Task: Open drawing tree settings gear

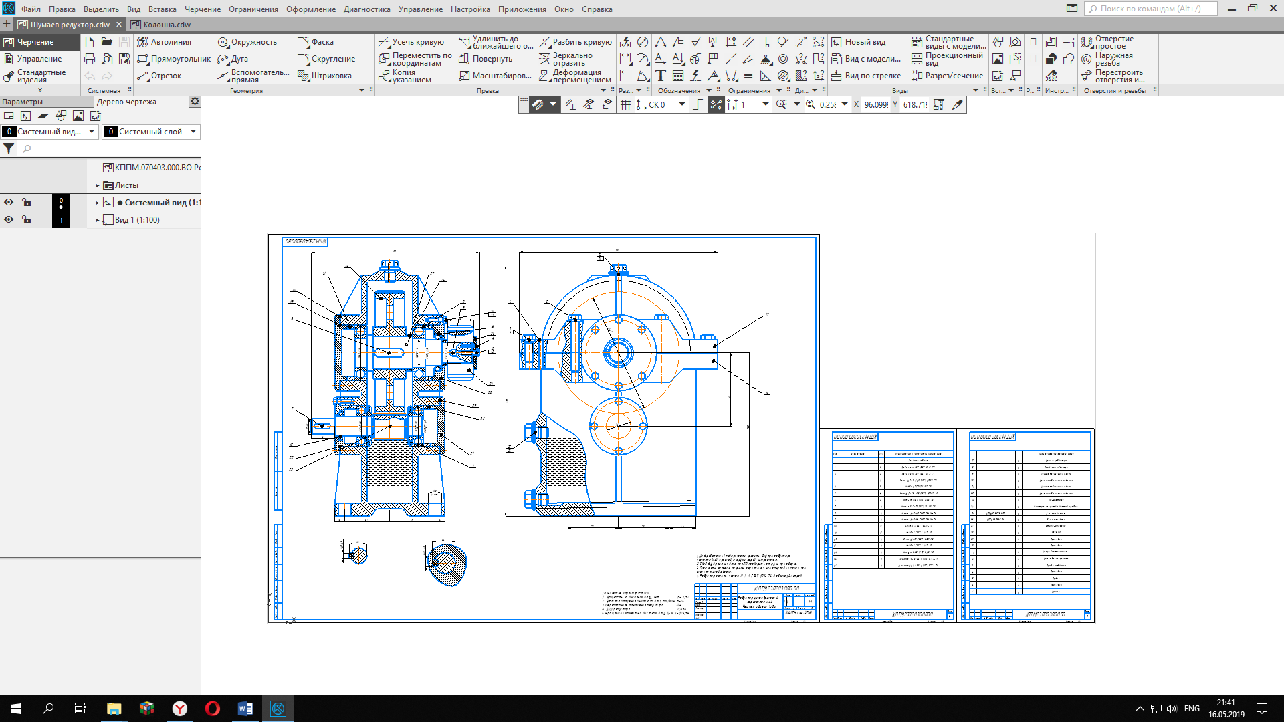Action: click(x=195, y=102)
